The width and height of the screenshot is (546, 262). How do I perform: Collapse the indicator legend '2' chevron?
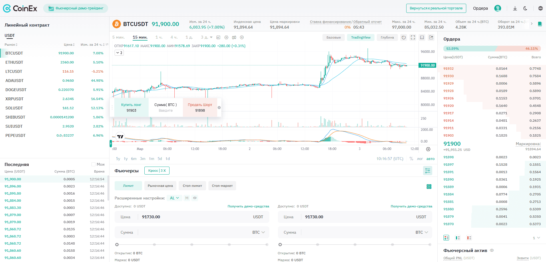[x=119, y=53]
